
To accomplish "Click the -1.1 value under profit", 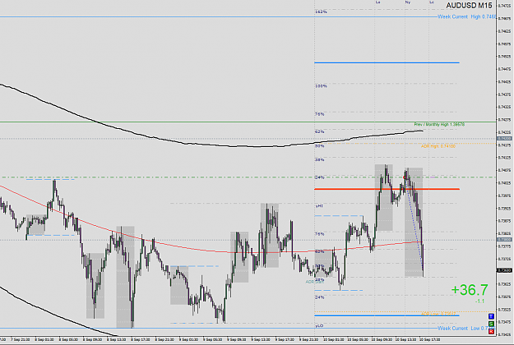I will (x=479, y=301).
